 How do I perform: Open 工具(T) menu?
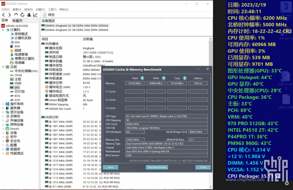tap(52, 9)
